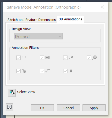
Task: Uncheck the surface texture checkbox
Action: 42,71
